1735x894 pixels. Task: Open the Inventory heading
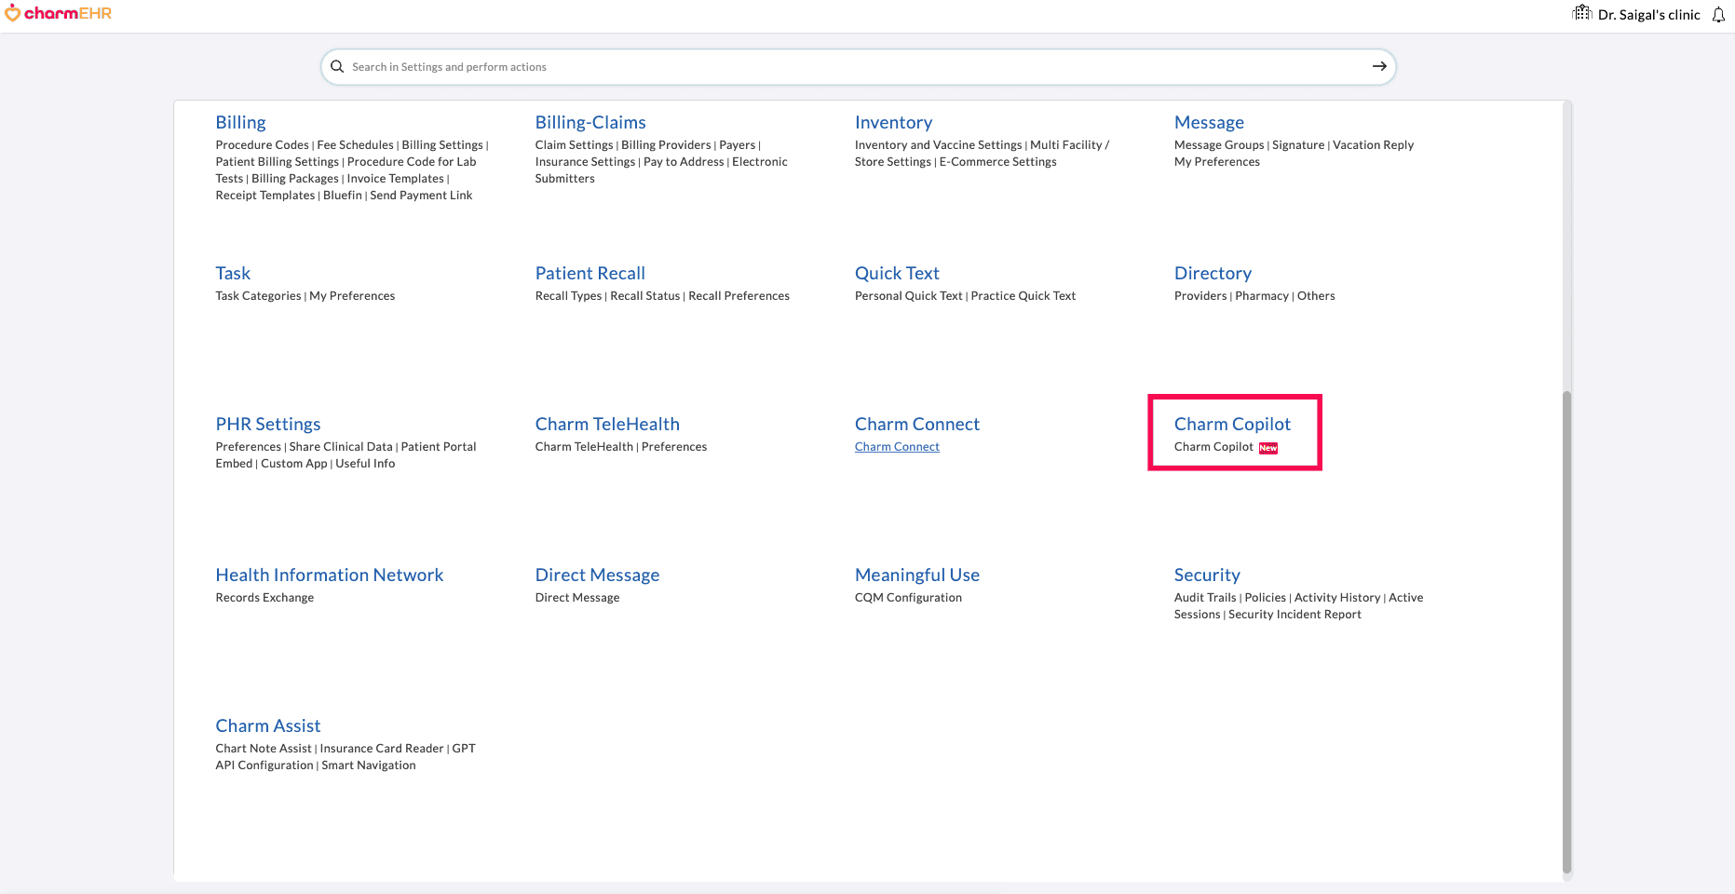pyautogui.click(x=893, y=122)
